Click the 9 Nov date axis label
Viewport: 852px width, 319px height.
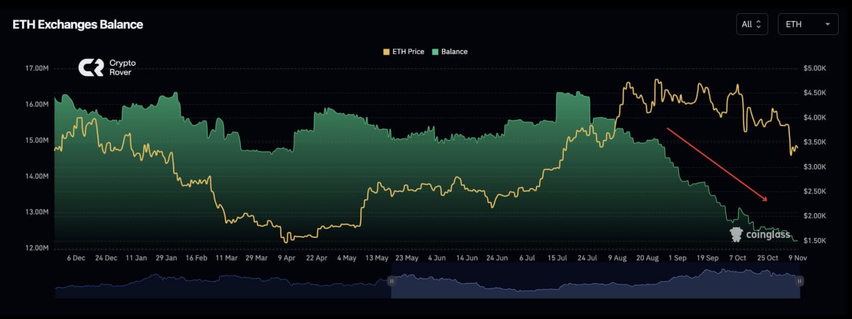(797, 258)
